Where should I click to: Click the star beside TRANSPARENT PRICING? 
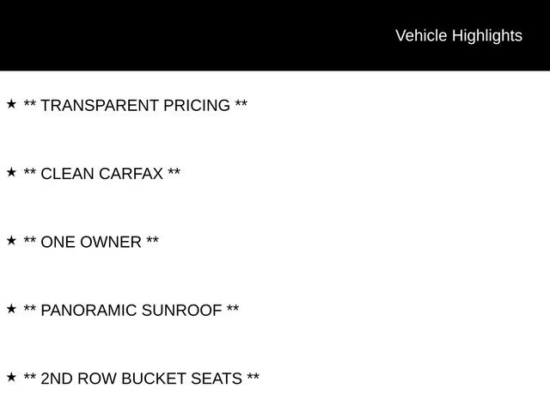point(11,104)
